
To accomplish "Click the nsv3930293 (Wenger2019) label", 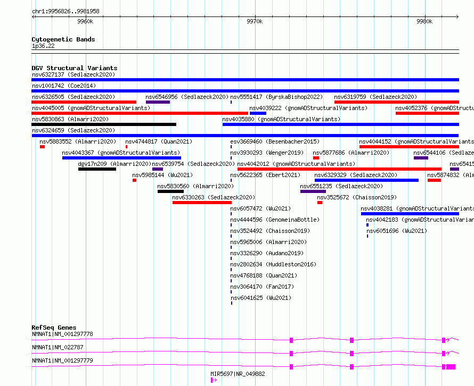I will click(267, 153).
